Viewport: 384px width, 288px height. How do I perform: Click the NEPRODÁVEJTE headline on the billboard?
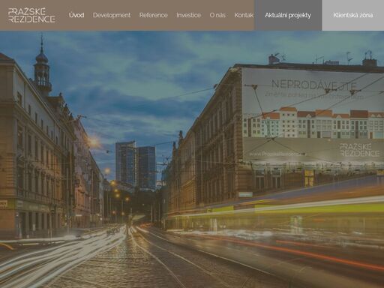314,84
